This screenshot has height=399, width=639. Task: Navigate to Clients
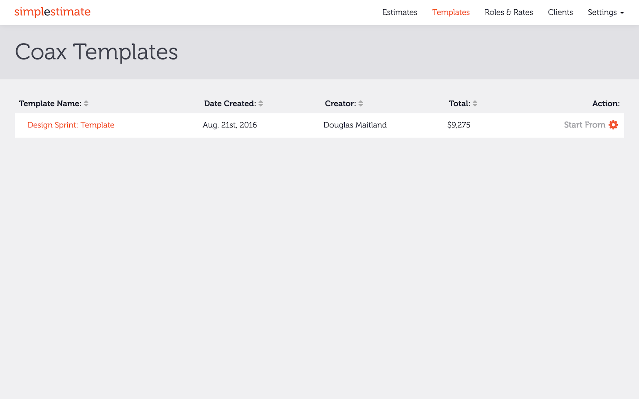(x=560, y=12)
